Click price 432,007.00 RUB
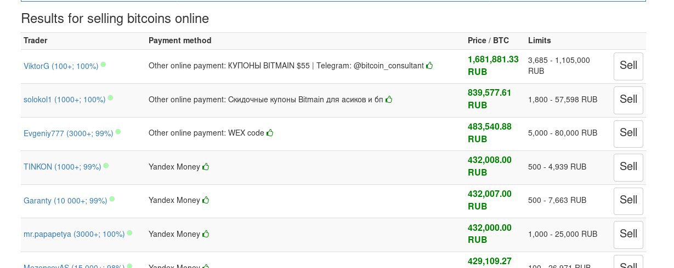Image resolution: width=674 pixels, height=268 pixels. [490, 200]
